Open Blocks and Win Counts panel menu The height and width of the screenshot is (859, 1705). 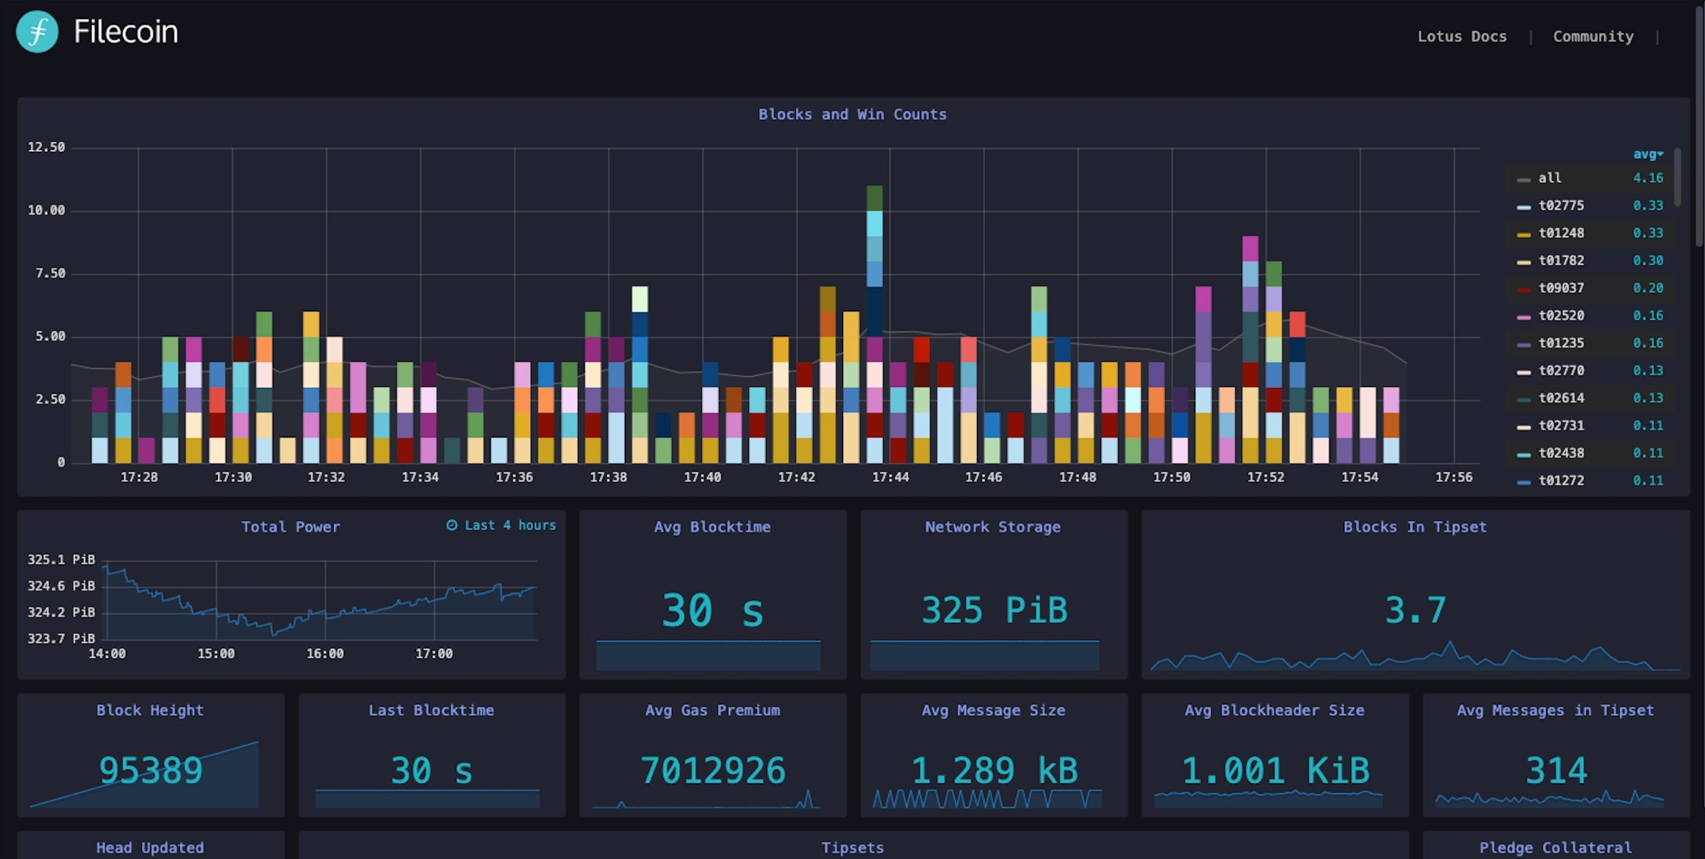click(x=852, y=114)
